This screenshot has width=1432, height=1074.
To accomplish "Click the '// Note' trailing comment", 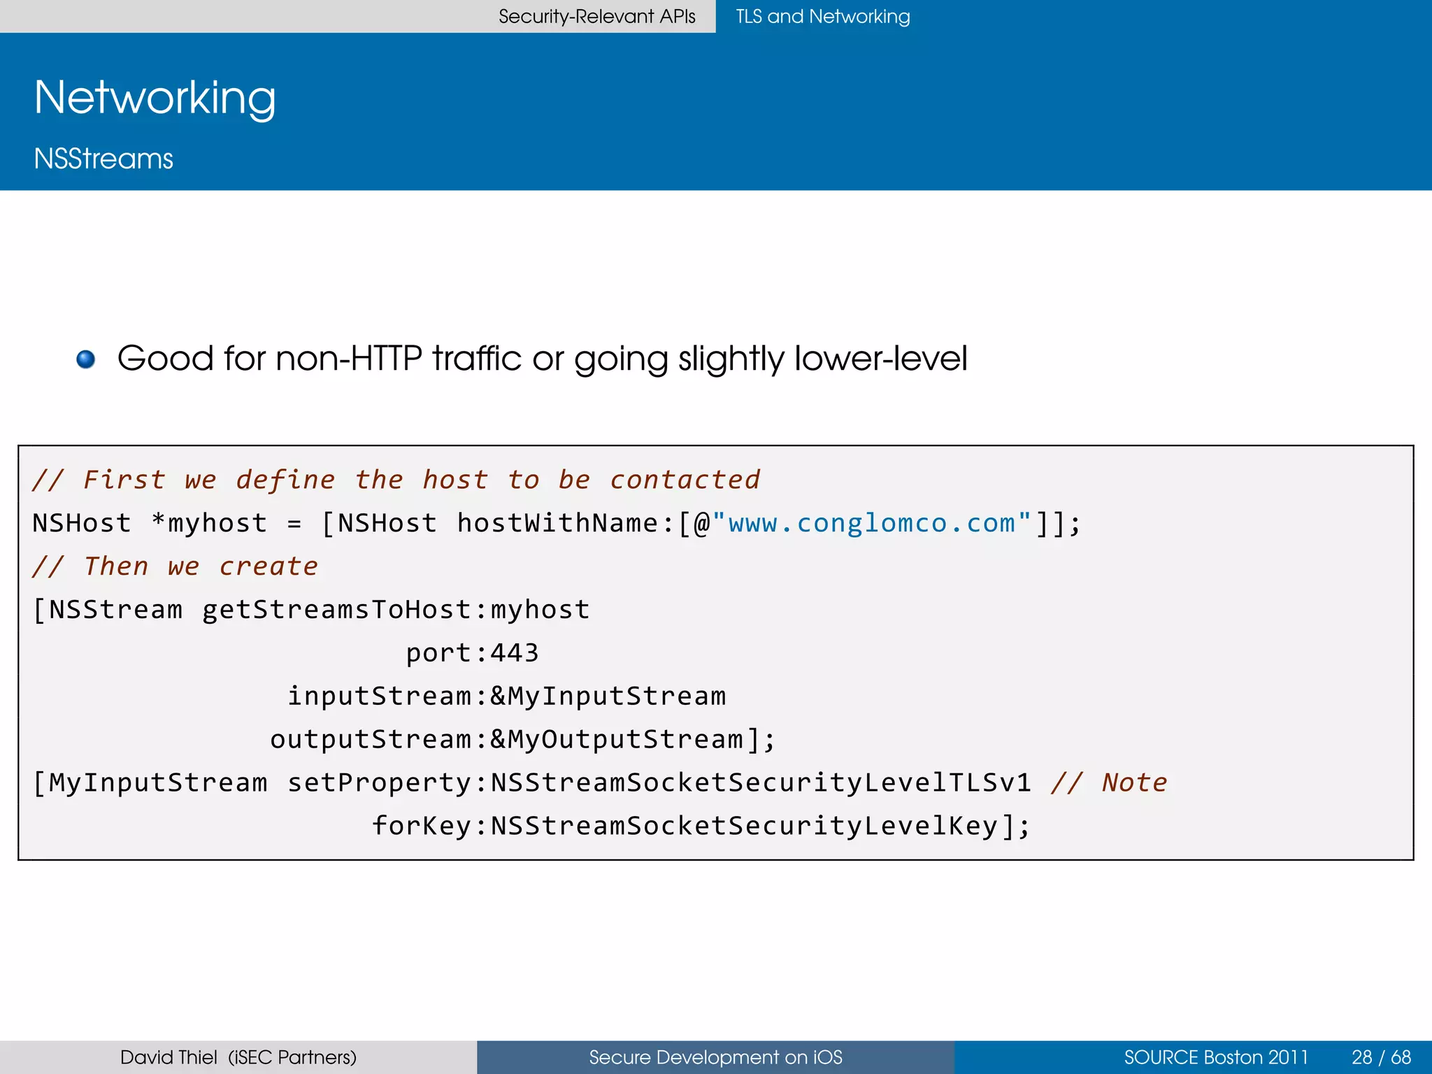I will tap(1109, 782).
